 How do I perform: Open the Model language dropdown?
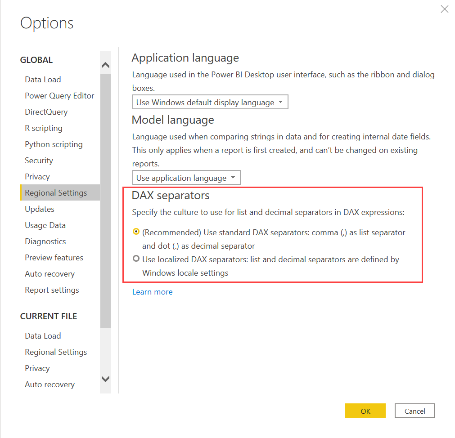[x=186, y=177]
